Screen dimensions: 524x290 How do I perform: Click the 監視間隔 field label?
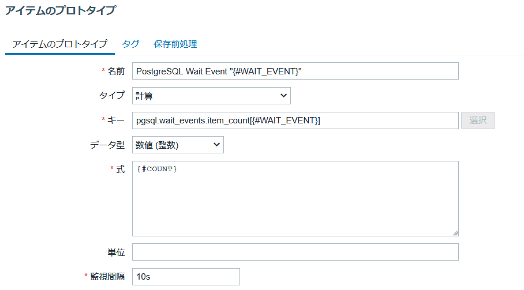click(x=108, y=277)
